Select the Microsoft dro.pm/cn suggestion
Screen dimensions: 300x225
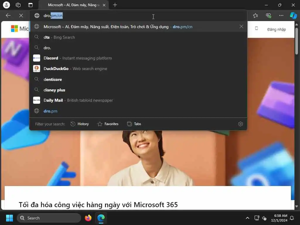pos(138,27)
